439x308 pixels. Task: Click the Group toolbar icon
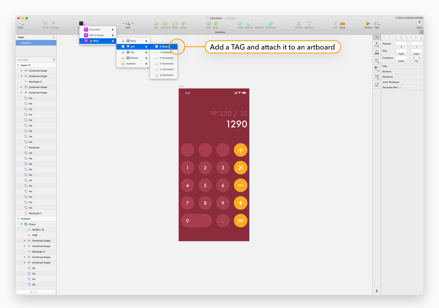45,24
